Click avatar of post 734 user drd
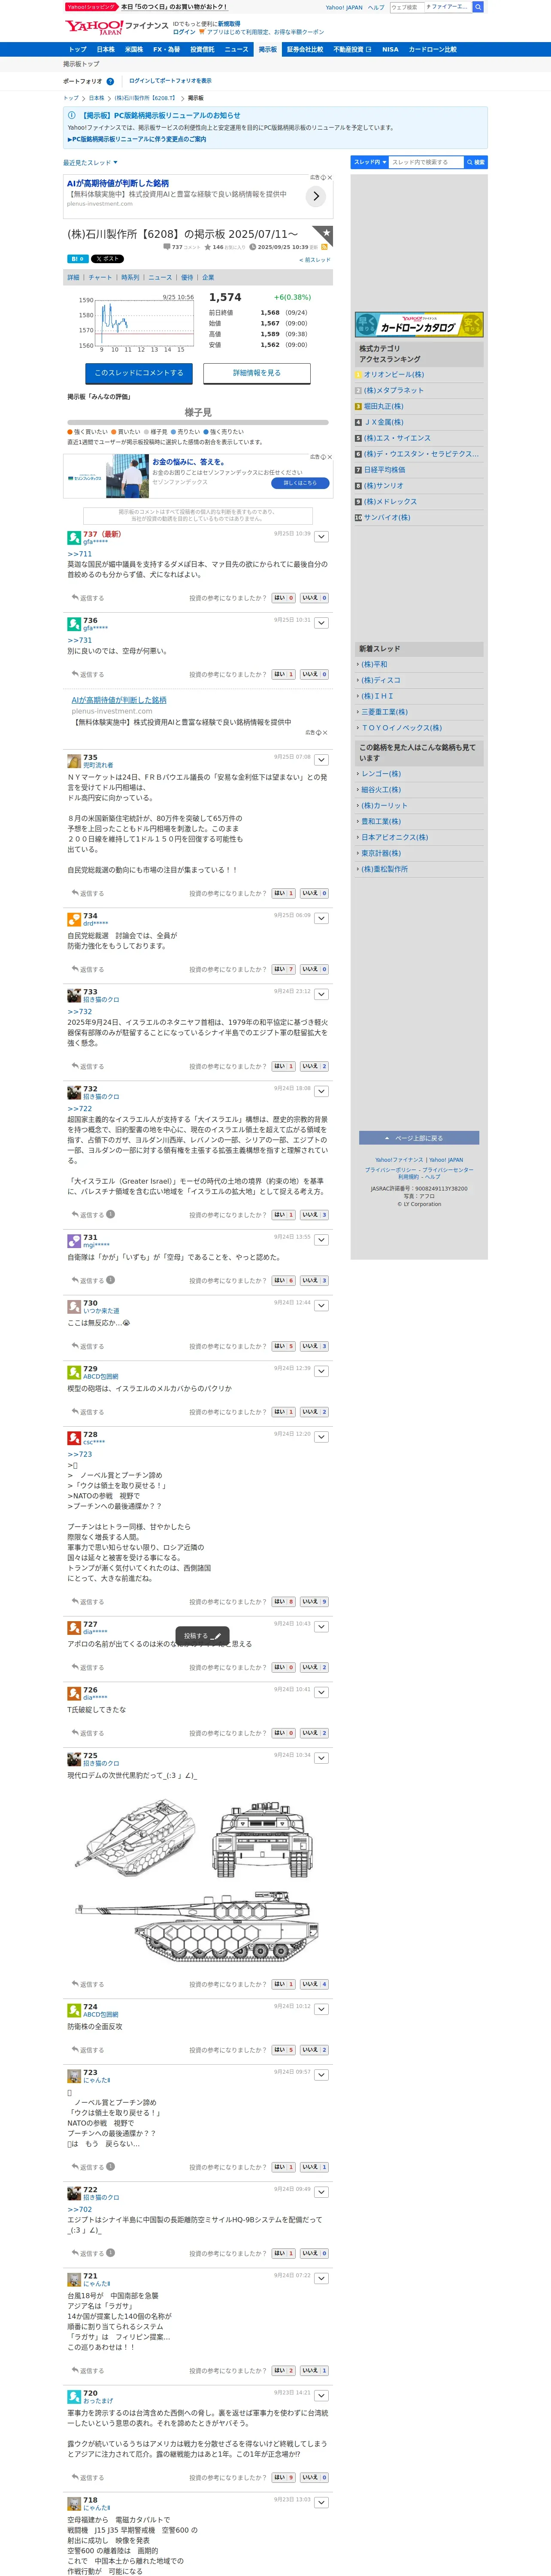The width and height of the screenshot is (551, 2576). click(74, 919)
